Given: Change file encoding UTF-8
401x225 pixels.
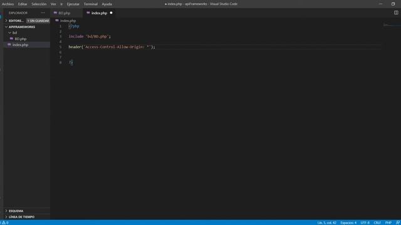Looking at the screenshot, I should [365, 222].
